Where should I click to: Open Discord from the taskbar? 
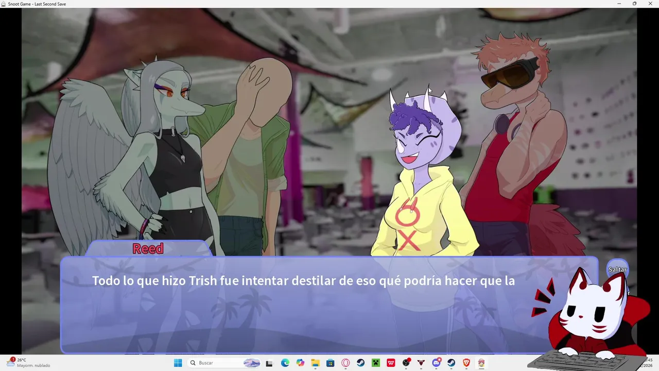point(437,363)
